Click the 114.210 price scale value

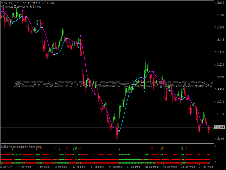(x=219, y=102)
